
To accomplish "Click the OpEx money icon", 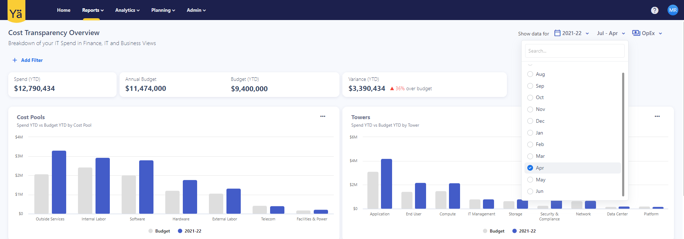I will point(636,33).
